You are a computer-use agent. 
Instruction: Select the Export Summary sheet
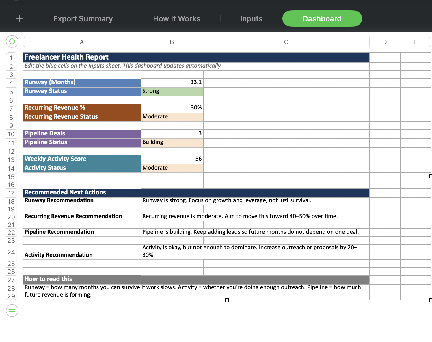(83, 18)
